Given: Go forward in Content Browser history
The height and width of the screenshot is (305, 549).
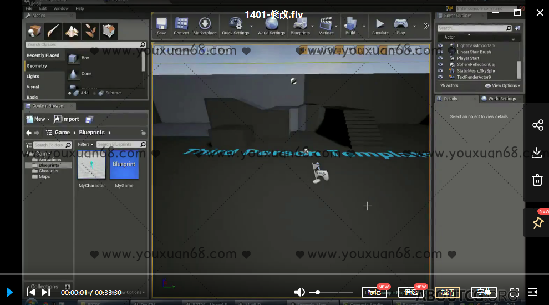Looking at the screenshot, I should (37, 133).
